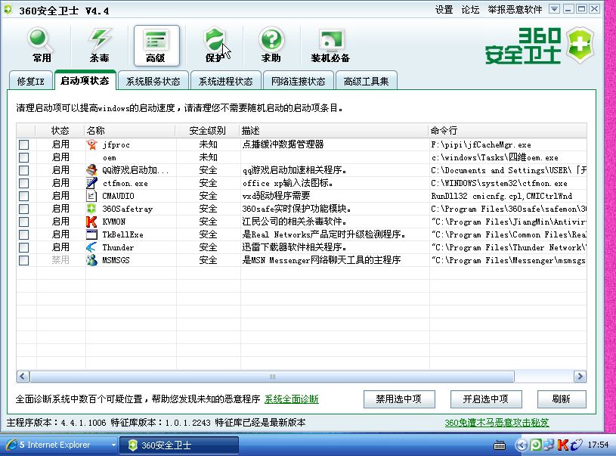
Task: Click the jfproc entry icon
Action: 91,144
